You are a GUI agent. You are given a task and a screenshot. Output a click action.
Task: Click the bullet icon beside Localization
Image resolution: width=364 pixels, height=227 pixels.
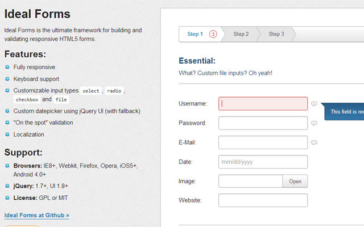click(x=7, y=134)
